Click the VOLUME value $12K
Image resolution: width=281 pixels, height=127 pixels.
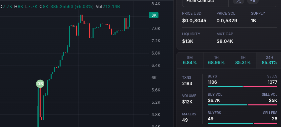[187, 102]
